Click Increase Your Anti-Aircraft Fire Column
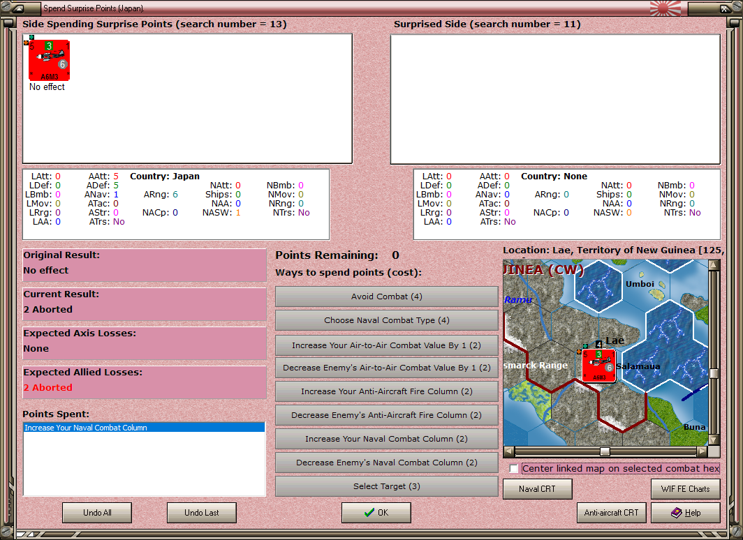743x540 pixels. point(387,391)
